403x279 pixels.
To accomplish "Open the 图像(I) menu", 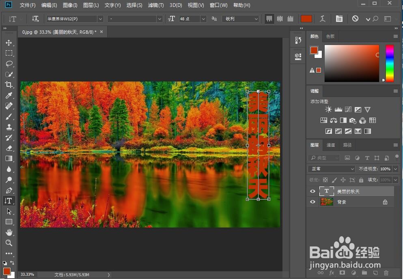I will pyautogui.click(x=70, y=5).
